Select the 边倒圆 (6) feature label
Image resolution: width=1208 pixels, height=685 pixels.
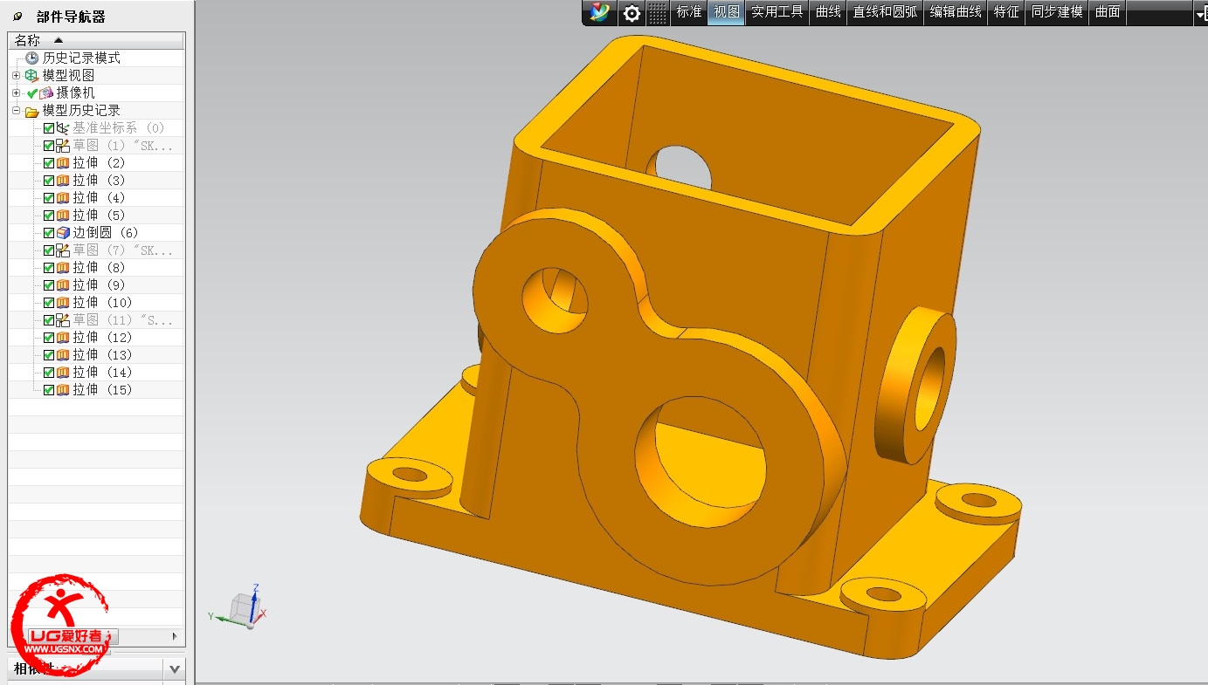pos(106,233)
